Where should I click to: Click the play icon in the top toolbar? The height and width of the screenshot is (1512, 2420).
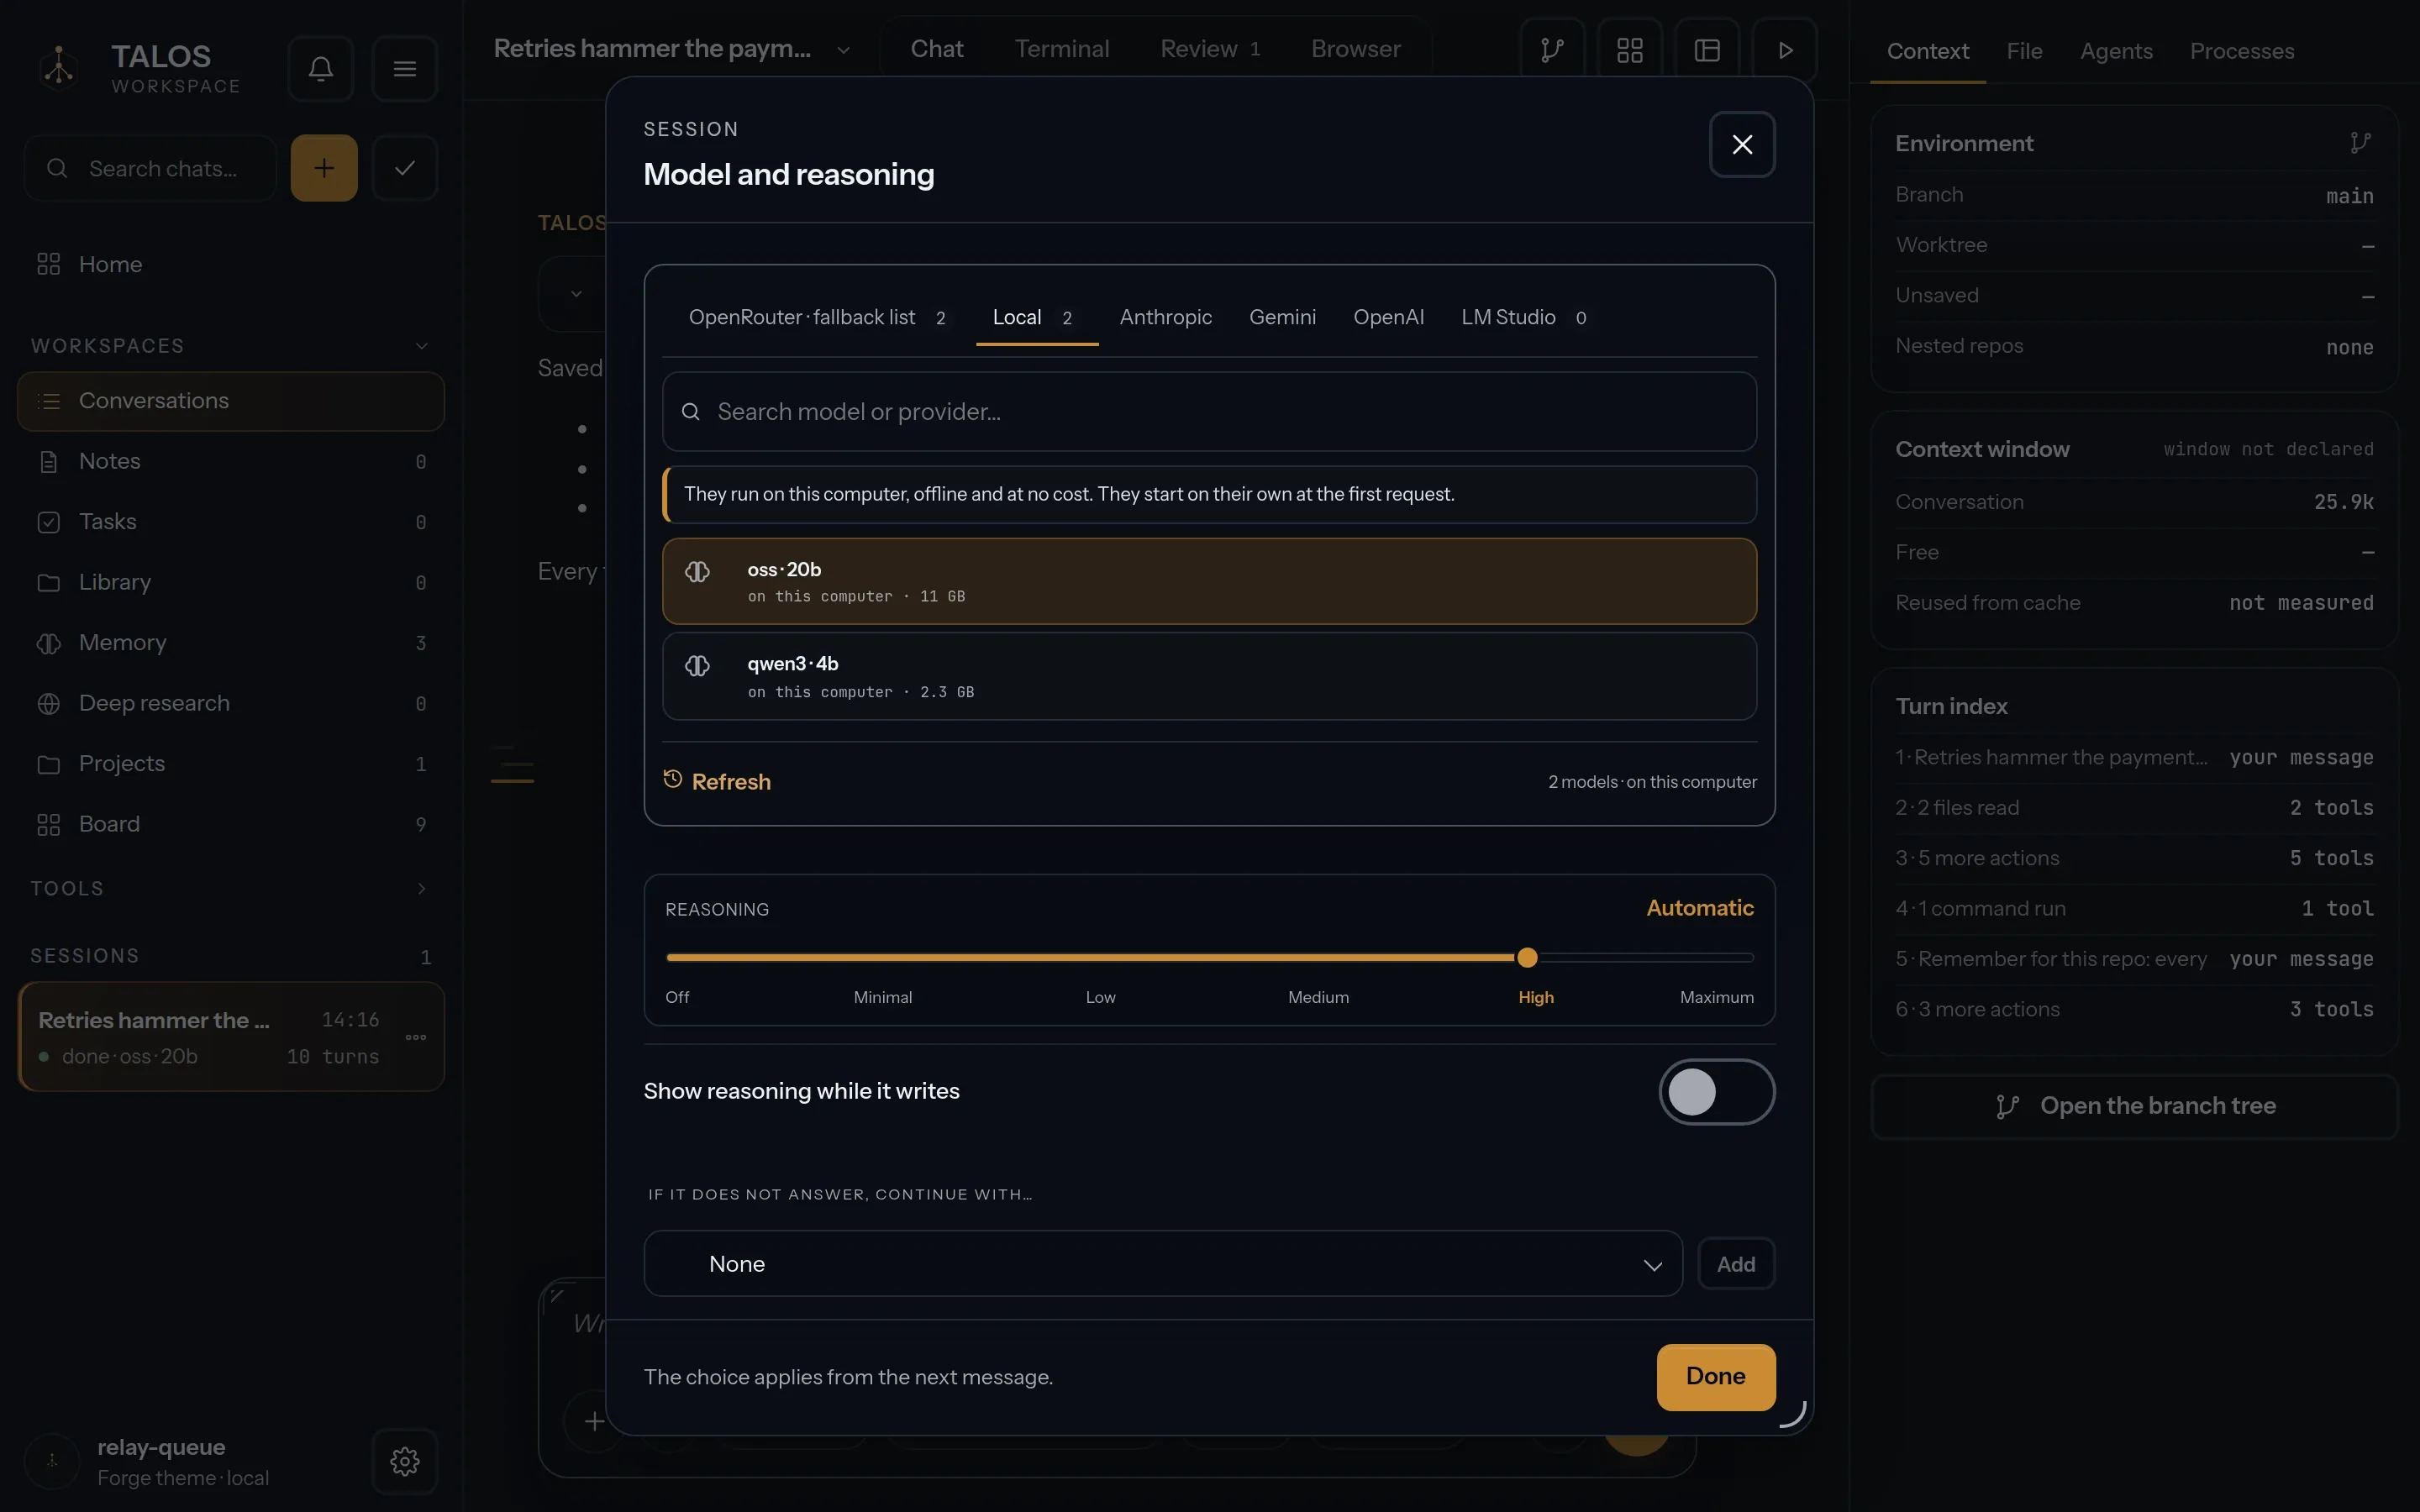[1785, 50]
